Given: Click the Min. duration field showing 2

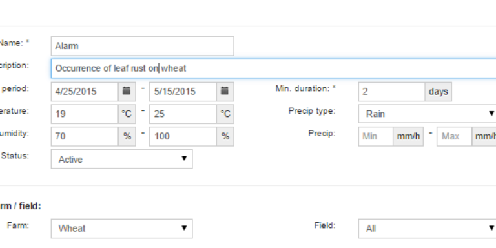Looking at the screenshot, I should tap(391, 92).
